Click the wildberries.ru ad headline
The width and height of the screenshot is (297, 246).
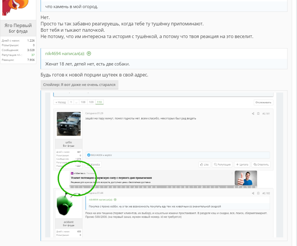click(111, 178)
